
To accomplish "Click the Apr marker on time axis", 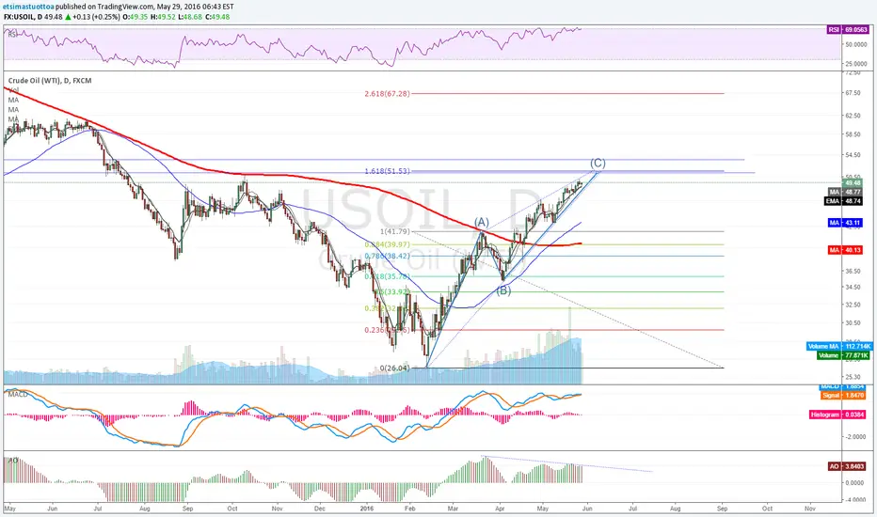I will tap(500, 509).
